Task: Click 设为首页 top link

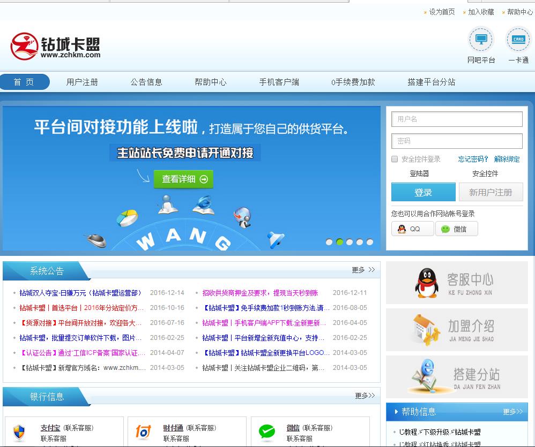Action: 442,12
